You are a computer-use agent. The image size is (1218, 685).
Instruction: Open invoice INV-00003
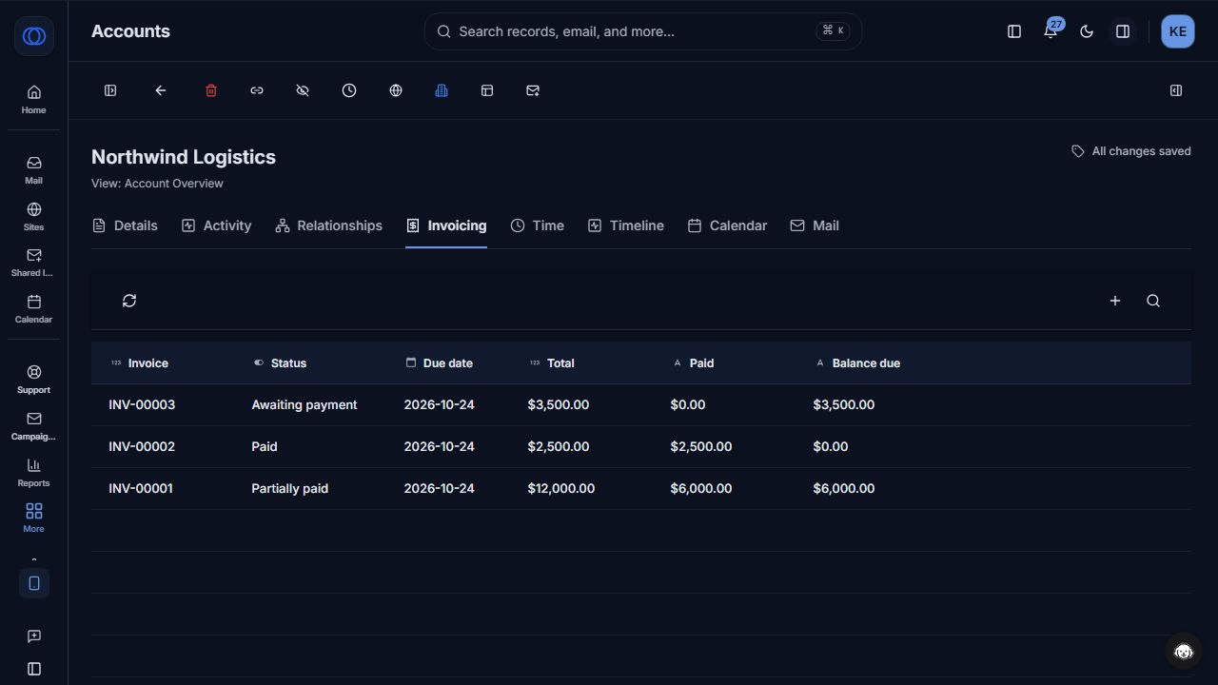142,404
